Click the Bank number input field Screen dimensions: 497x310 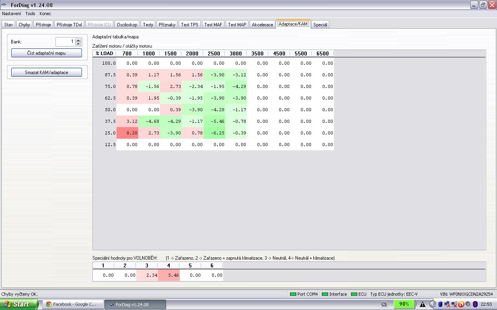point(65,41)
